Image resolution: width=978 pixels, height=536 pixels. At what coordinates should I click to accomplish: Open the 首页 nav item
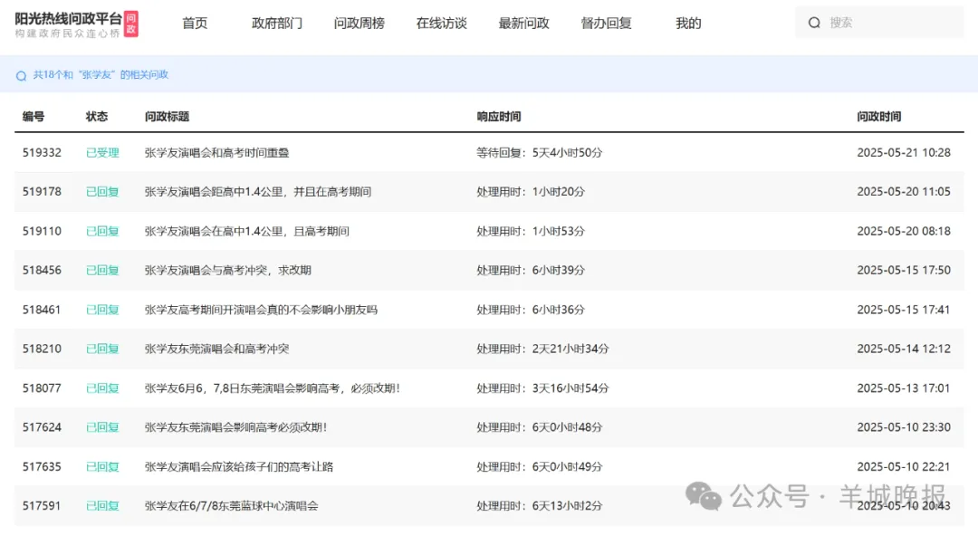(195, 24)
